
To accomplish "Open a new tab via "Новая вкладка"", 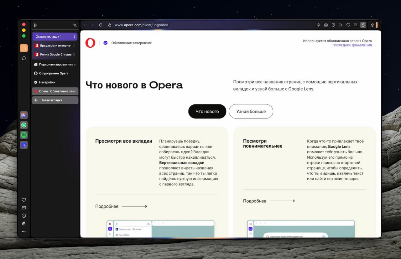I will click(x=55, y=100).
